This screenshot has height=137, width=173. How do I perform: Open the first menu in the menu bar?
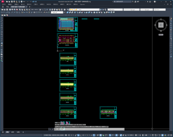click(4, 4)
